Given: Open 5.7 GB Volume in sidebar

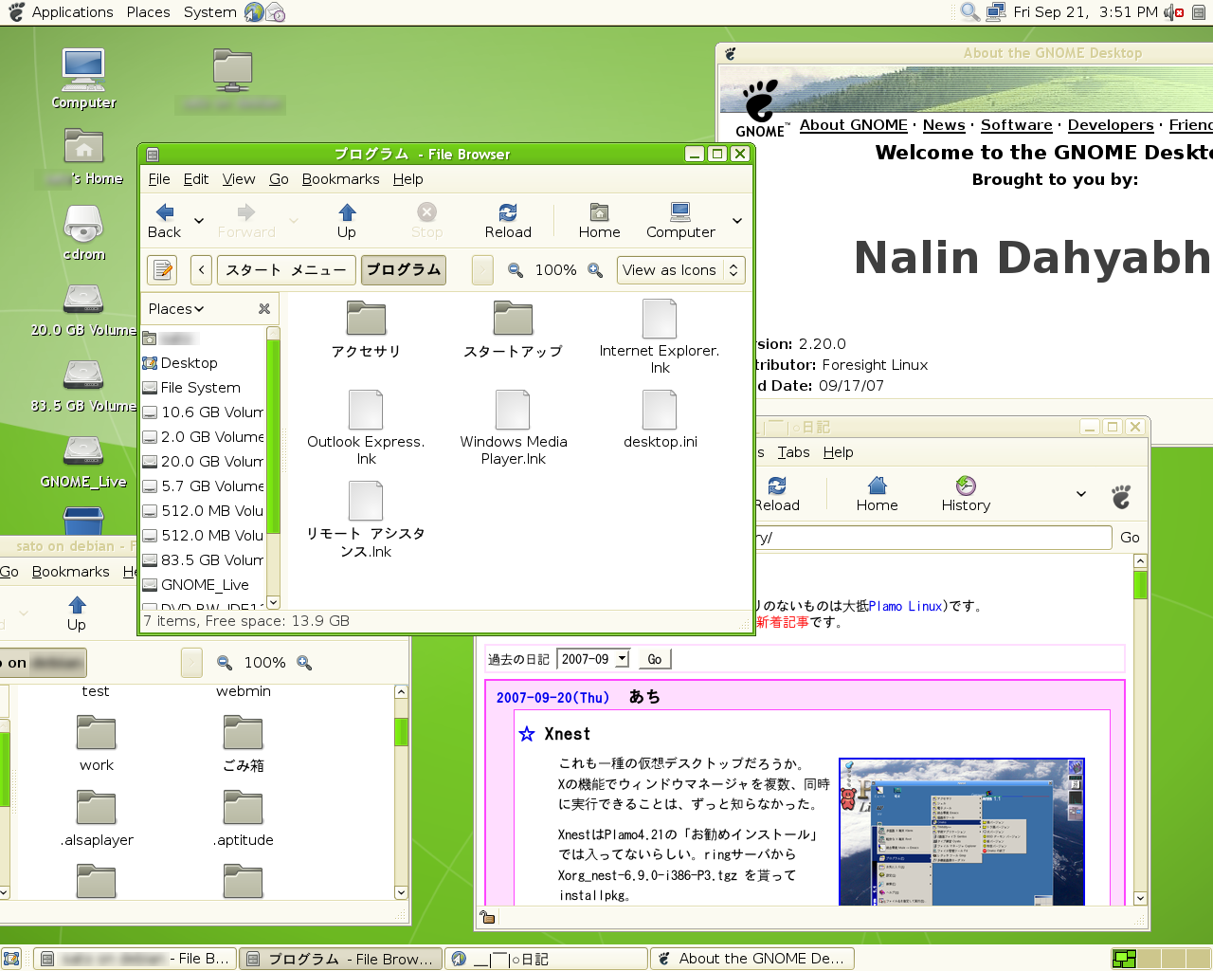Looking at the screenshot, I should coord(203,486).
